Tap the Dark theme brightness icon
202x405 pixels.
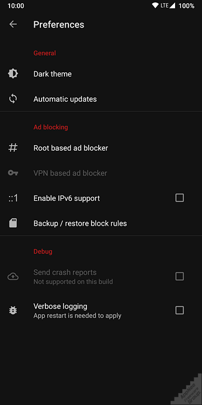(x=13, y=74)
